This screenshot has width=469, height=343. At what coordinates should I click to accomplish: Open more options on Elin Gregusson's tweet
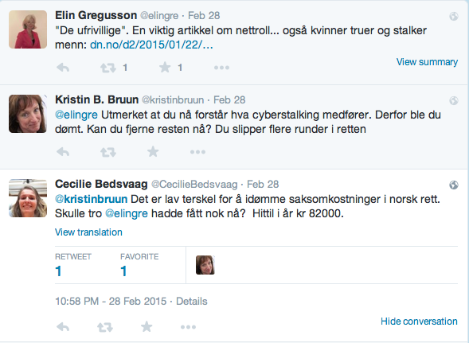point(221,68)
